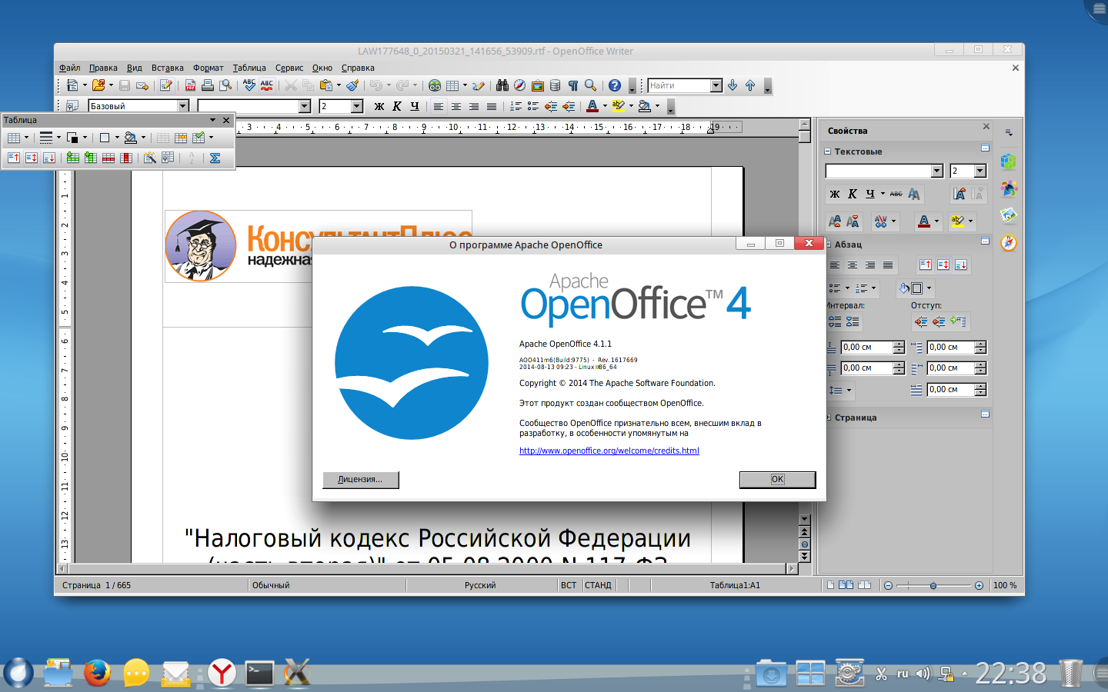Click Increase Indent icon in formatting toolbar
The image size is (1108, 692).
click(569, 106)
